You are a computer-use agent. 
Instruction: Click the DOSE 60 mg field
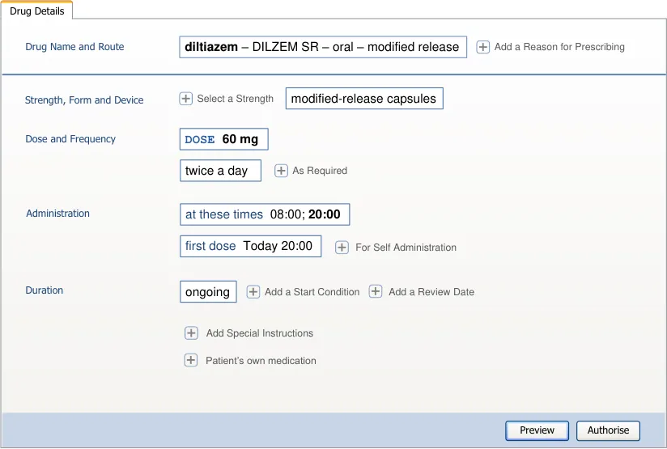[x=223, y=139]
